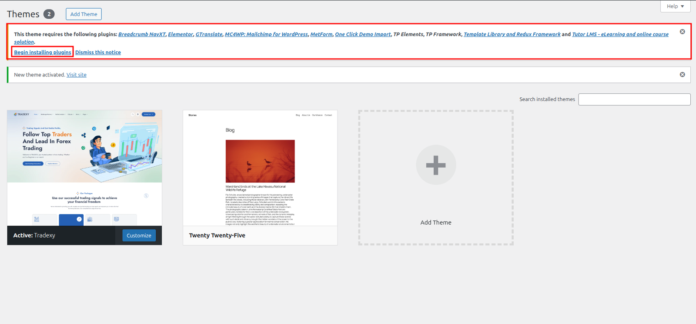Dismiss the New theme activated notice
The width and height of the screenshot is (696, 324).
[682, 75]
